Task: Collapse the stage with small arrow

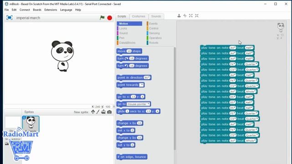Action: (114, 107)
